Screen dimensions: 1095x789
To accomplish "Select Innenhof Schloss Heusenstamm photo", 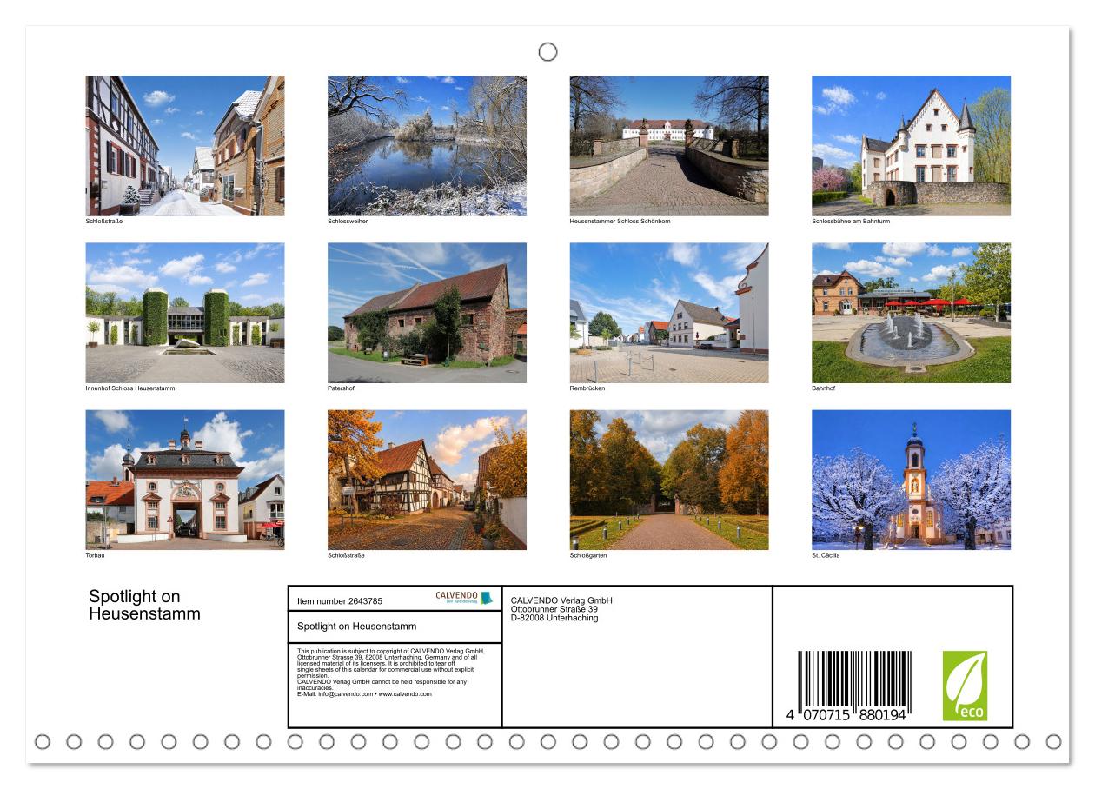I will coord(185,313).
